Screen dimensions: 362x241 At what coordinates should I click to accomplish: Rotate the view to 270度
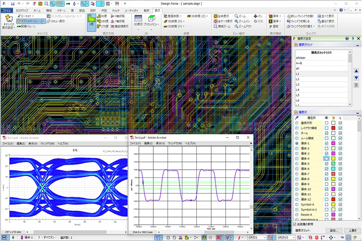103,26
